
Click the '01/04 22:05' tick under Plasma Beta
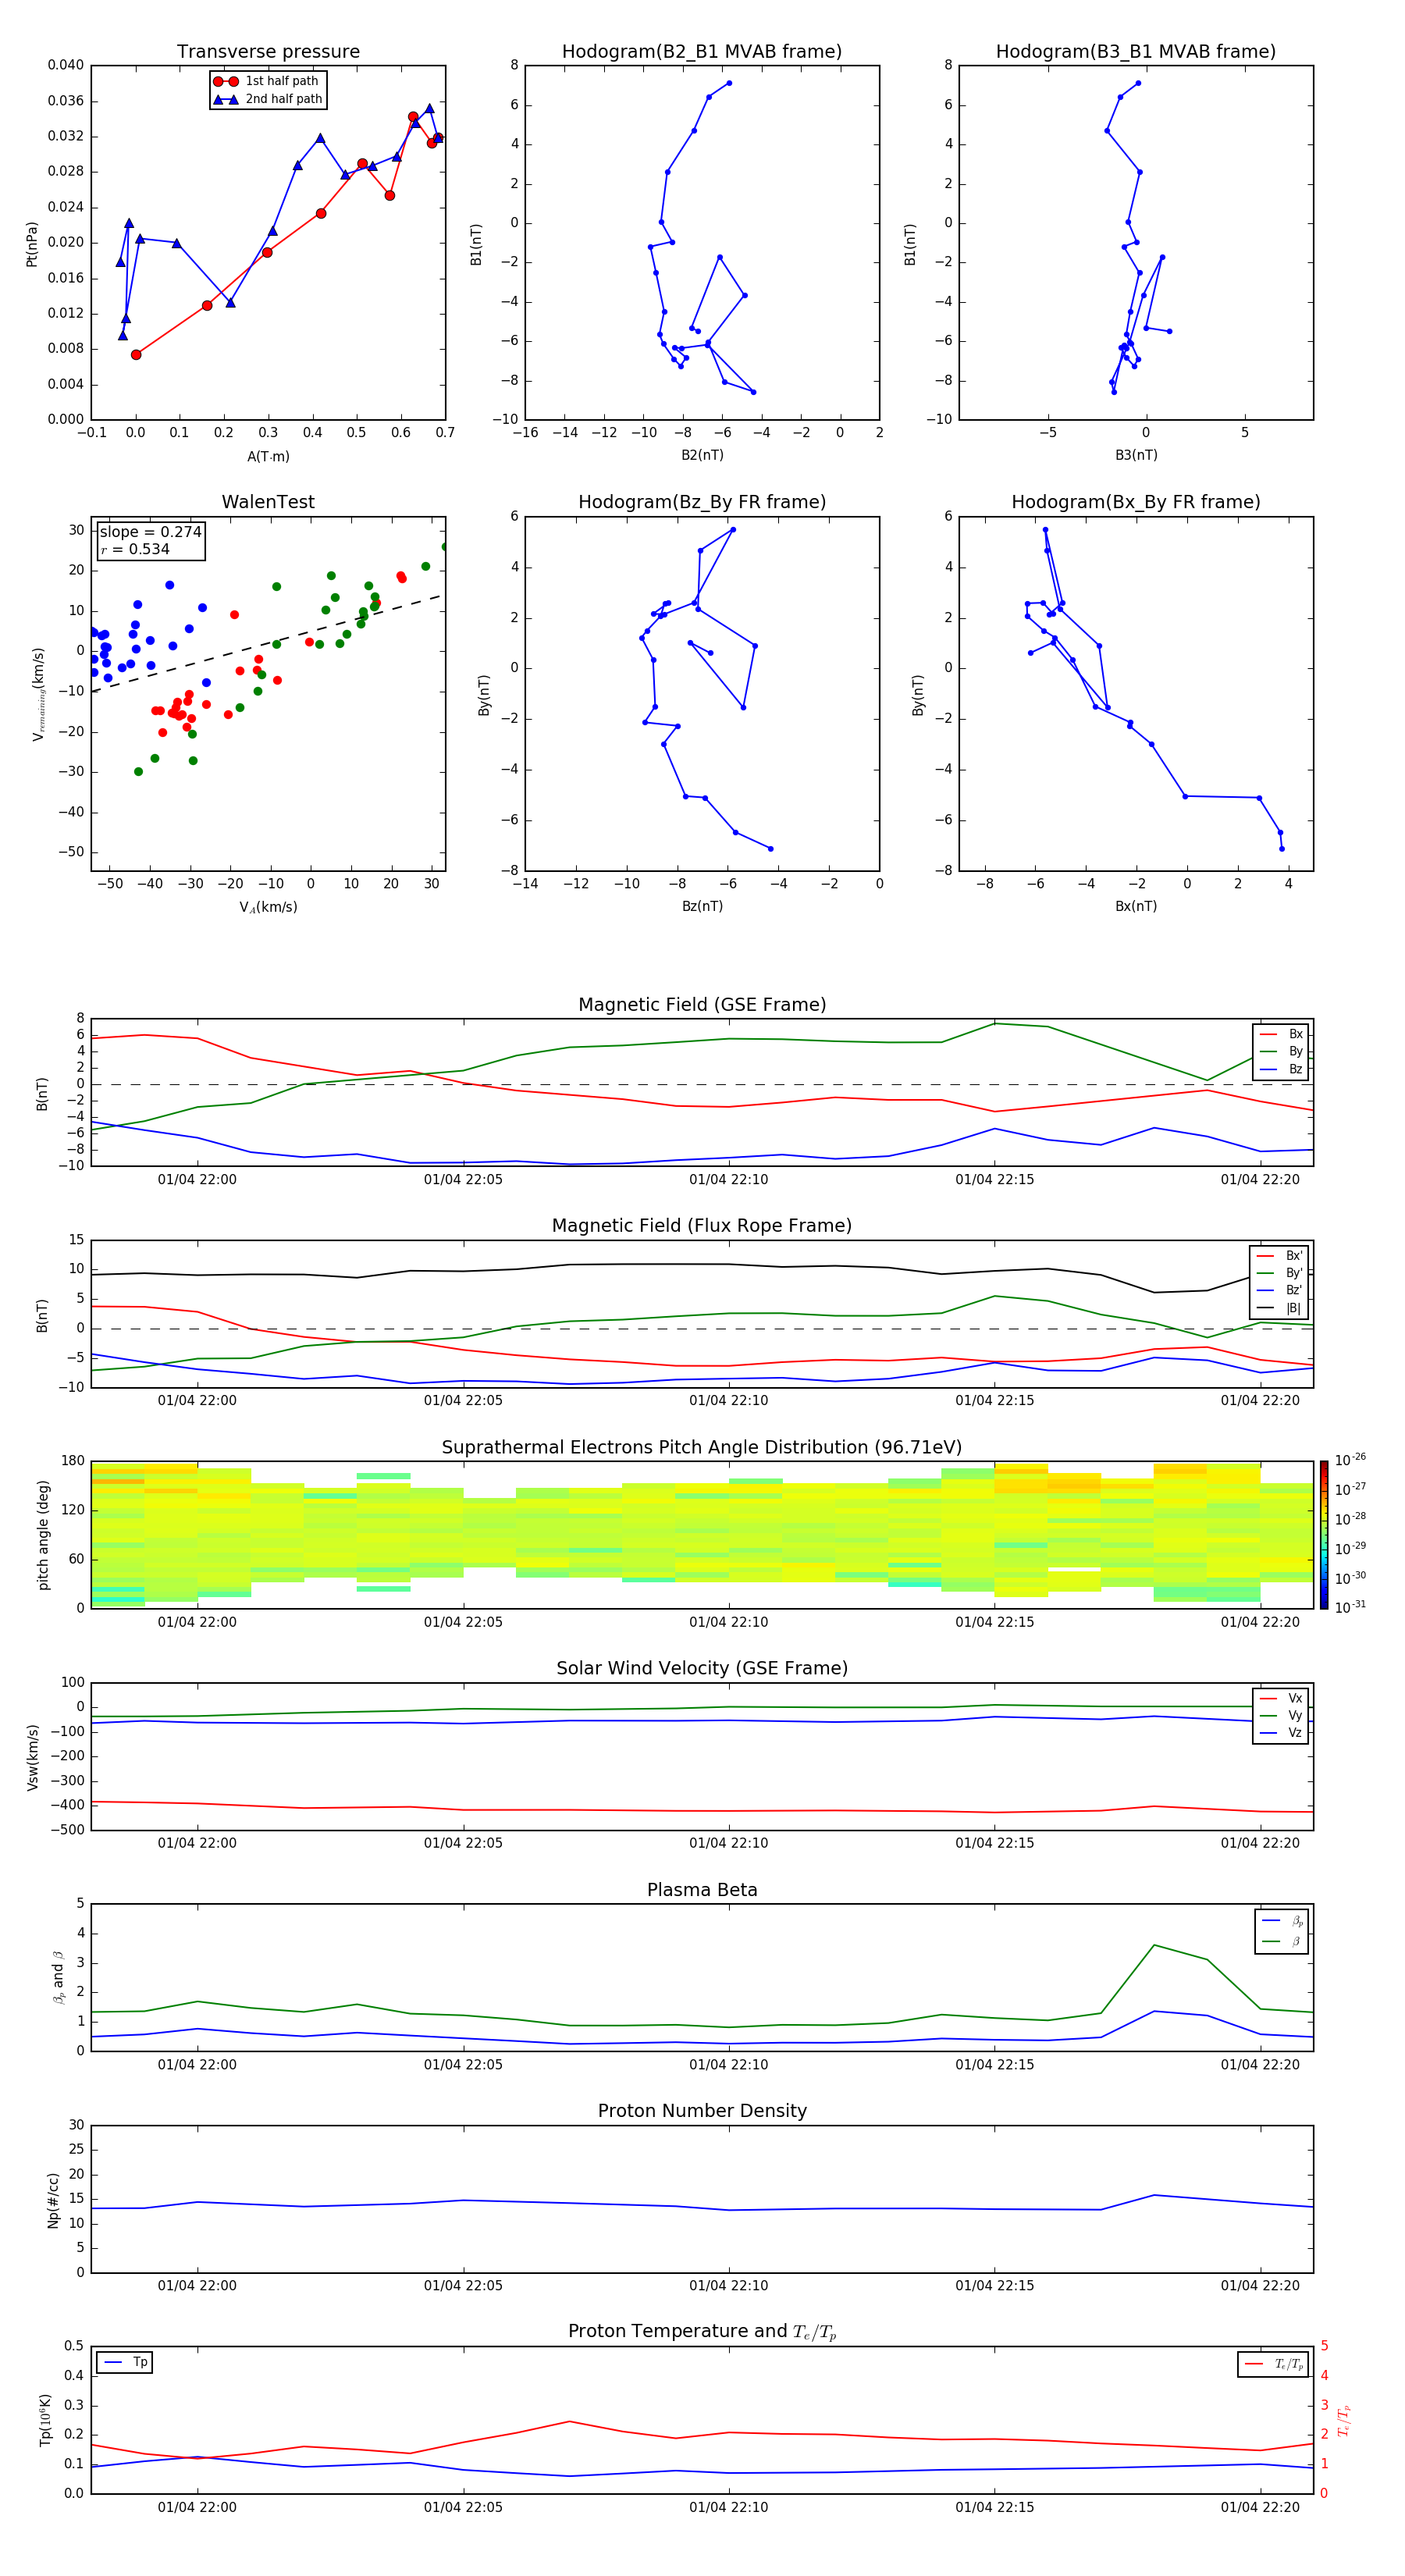(x=463, y=2065)
